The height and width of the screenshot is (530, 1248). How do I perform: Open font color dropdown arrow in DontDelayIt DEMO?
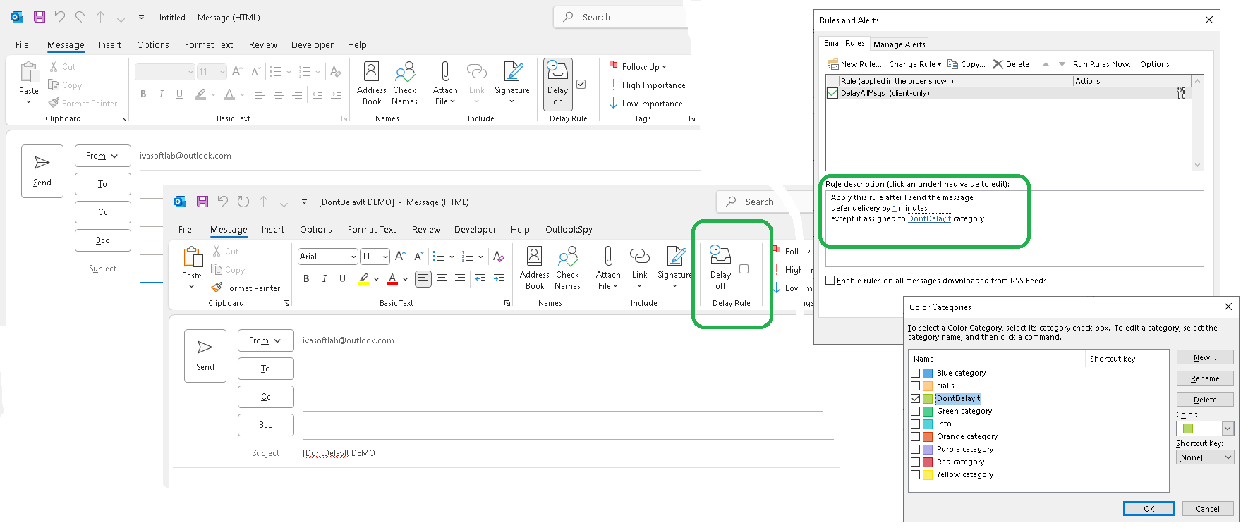click(405, 279)
